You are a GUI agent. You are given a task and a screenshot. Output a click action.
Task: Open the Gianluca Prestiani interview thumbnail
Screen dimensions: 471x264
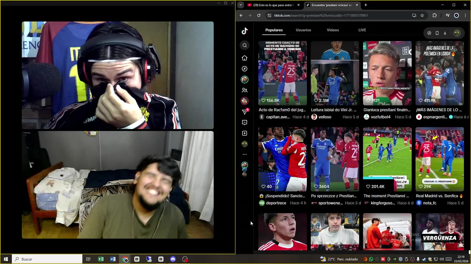387,73
